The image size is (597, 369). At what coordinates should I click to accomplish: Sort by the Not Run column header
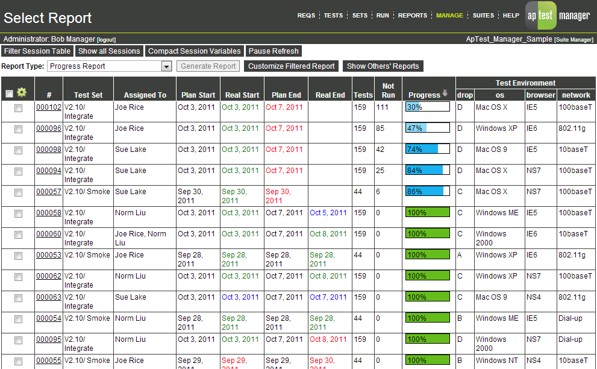389,90
